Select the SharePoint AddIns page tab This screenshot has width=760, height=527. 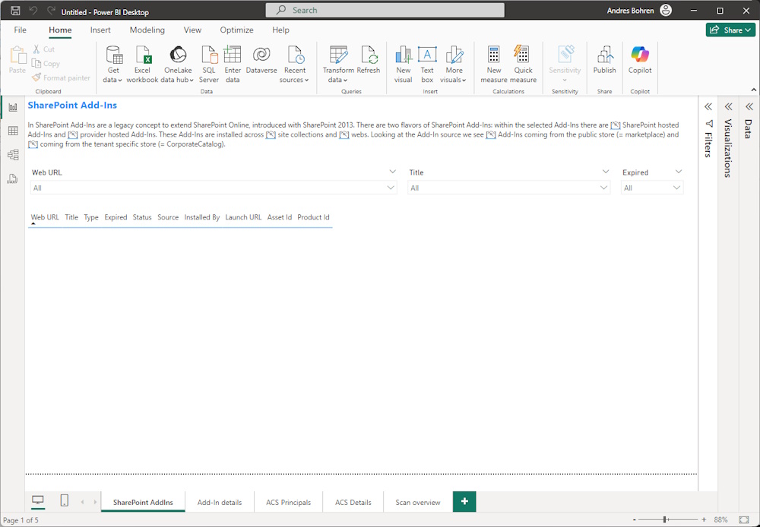click(143, 502)
